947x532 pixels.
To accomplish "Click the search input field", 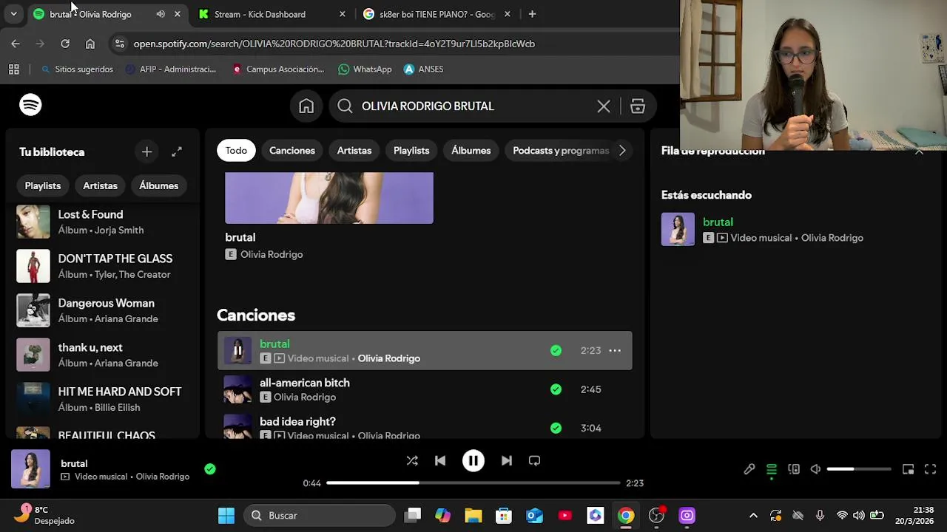I will tap(473, 106).
